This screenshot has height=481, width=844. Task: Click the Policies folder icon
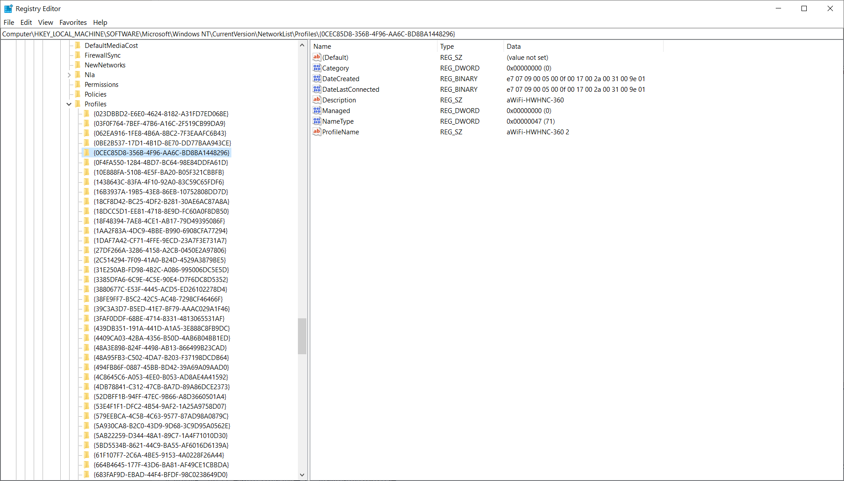(x=78, y=94)
